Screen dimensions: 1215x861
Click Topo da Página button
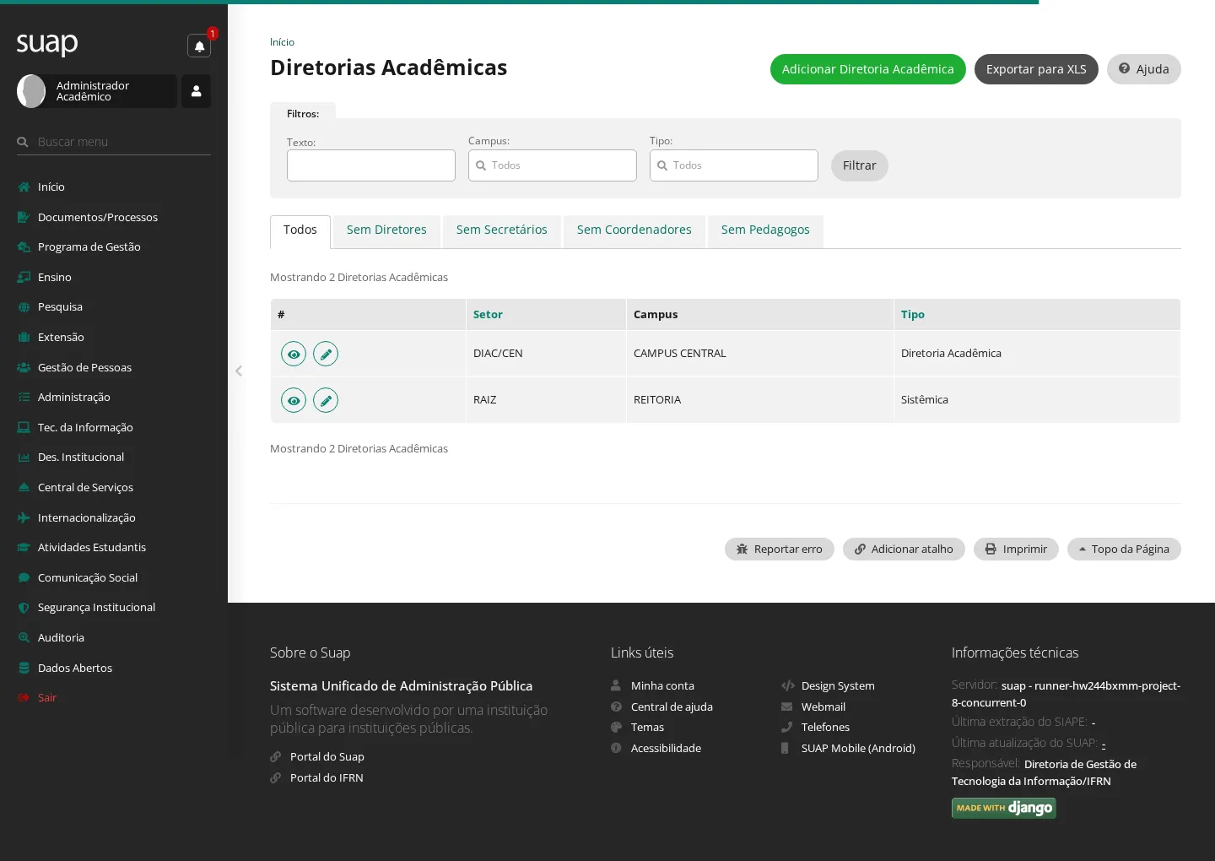coord(1124,550)
